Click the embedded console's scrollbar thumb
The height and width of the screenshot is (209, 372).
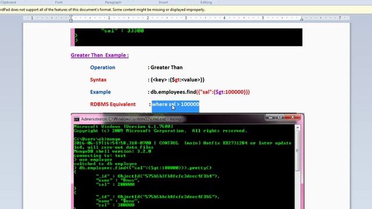click(298, 151)
